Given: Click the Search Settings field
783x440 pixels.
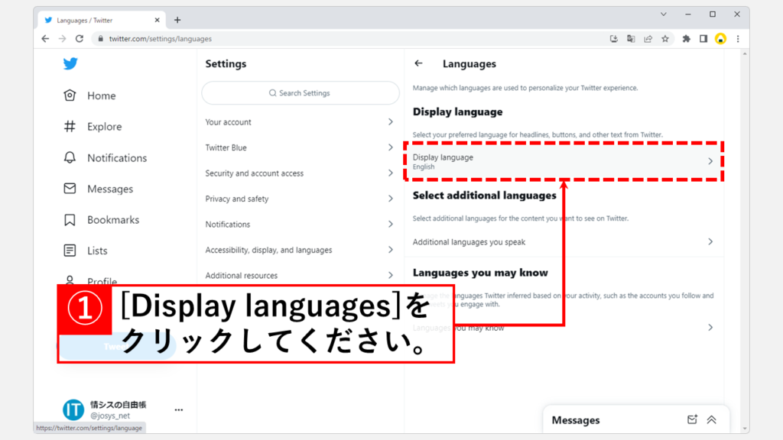Looking at the screenshot, I should pos(301,93).
